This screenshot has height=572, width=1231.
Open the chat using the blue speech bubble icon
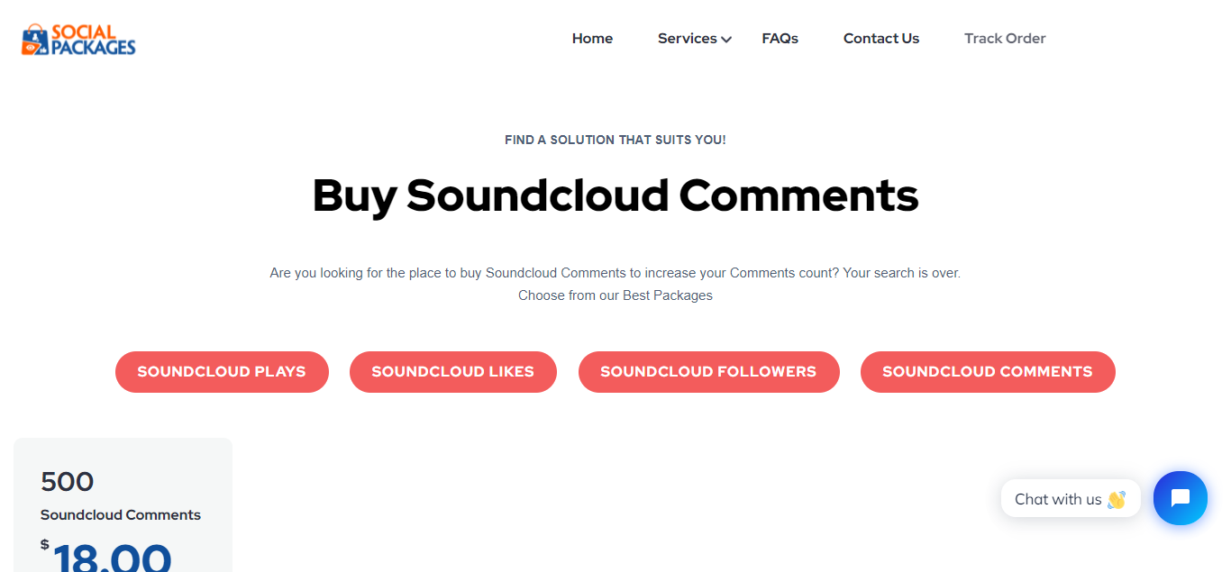pos(1181,498)
